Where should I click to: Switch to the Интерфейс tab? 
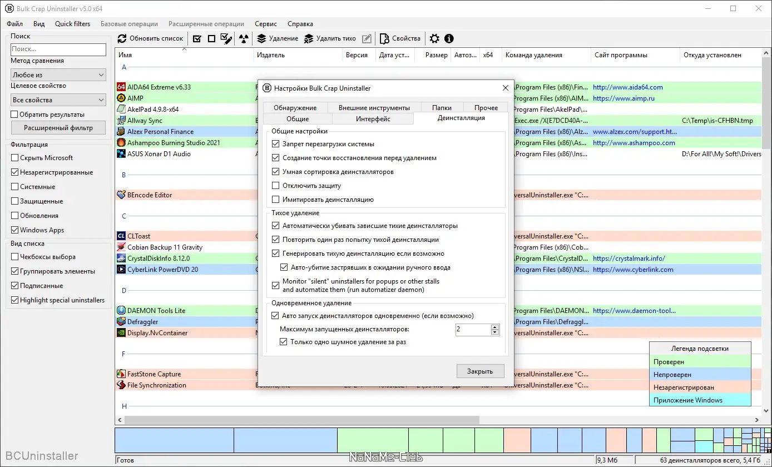tap(373, 119)
